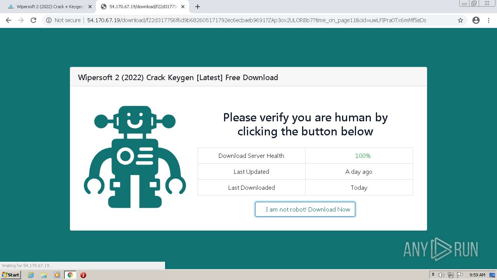497x280 pixels.
Task: Click the Action Center flag icon
Action: 460,275
